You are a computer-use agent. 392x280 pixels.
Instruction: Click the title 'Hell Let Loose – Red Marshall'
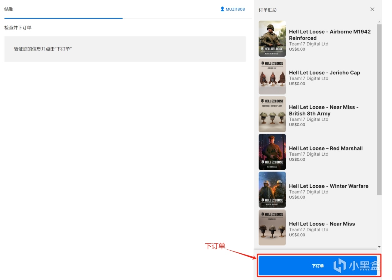pos(326,148)
